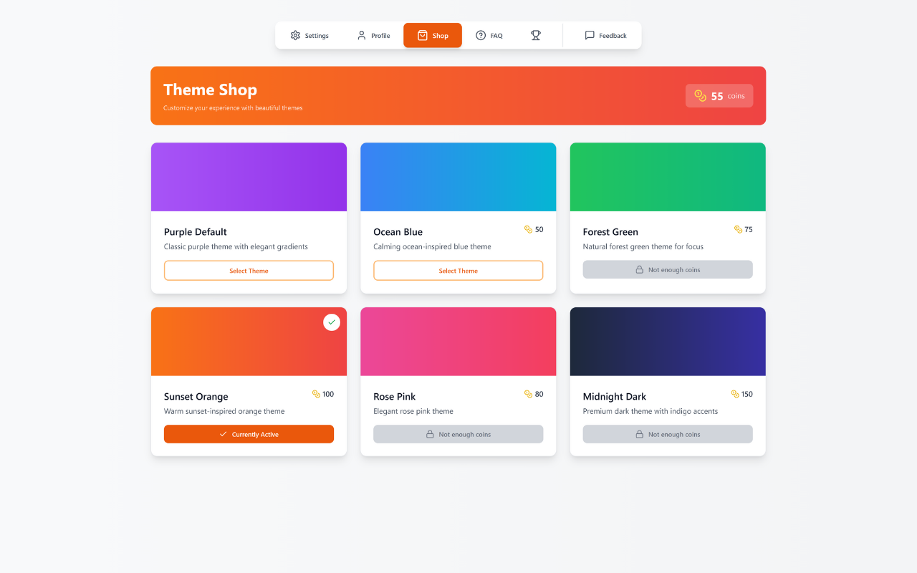Click the Midnight Dark title
The image size is (917, 573).
(x=615, y=397)
